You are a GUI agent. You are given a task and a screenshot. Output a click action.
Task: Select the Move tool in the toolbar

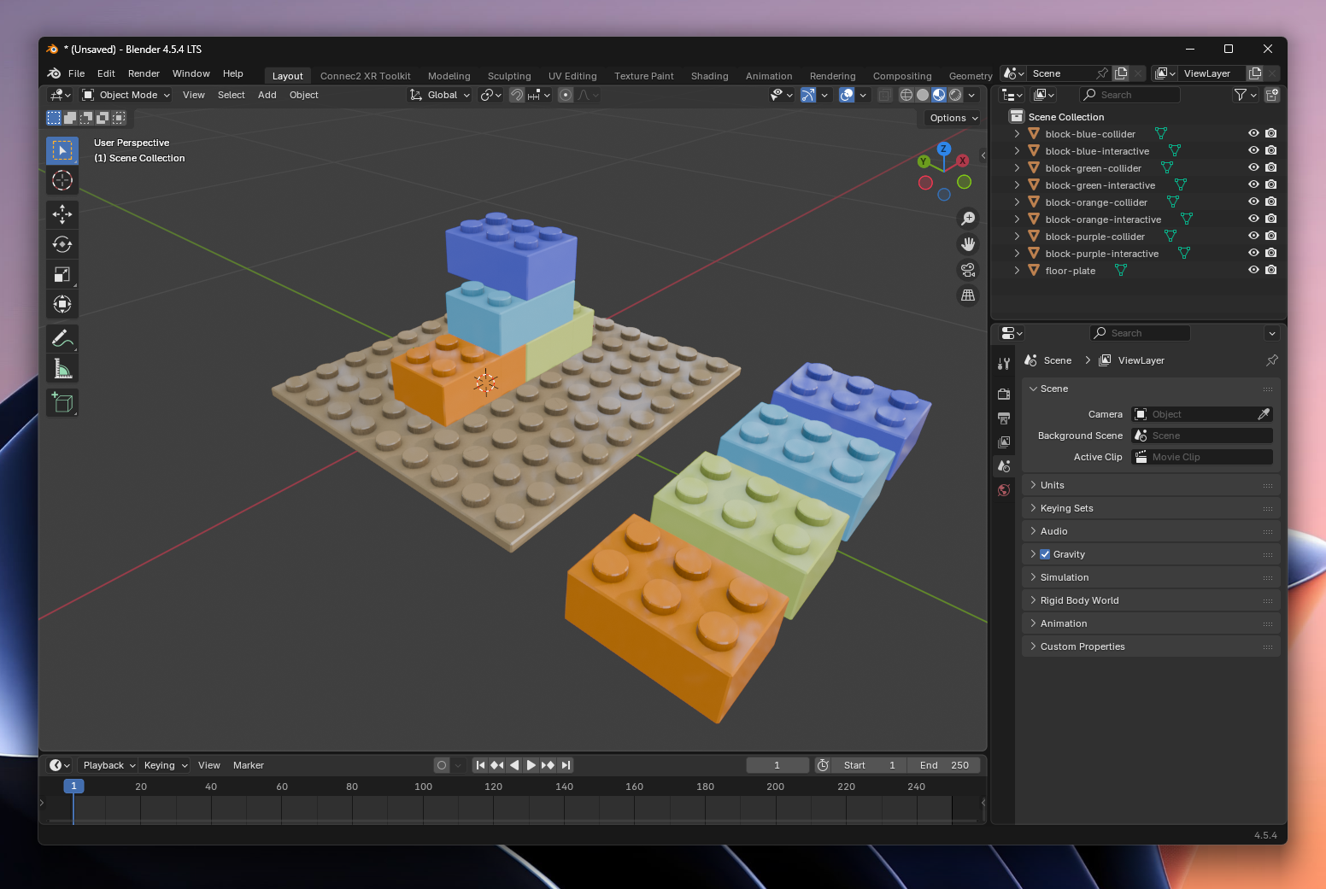click(x=62, y=213)
